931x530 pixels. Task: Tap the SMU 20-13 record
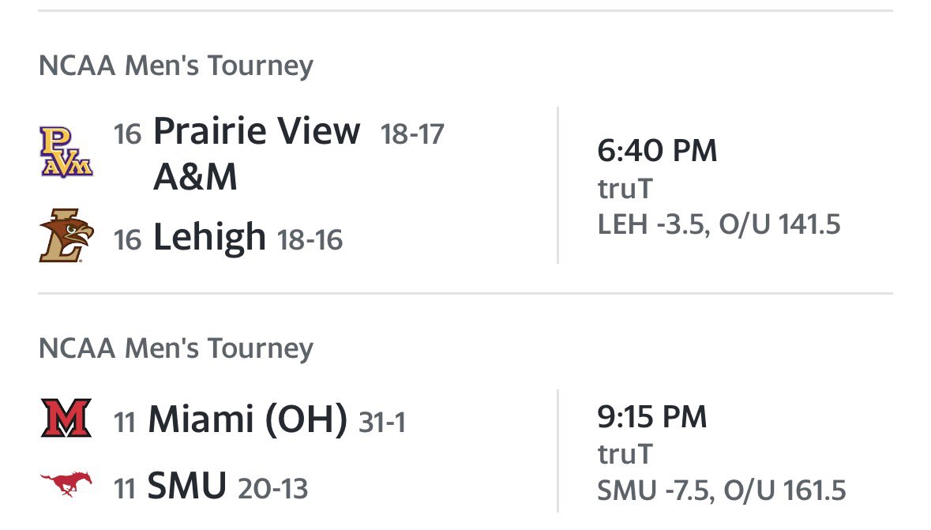273,489
